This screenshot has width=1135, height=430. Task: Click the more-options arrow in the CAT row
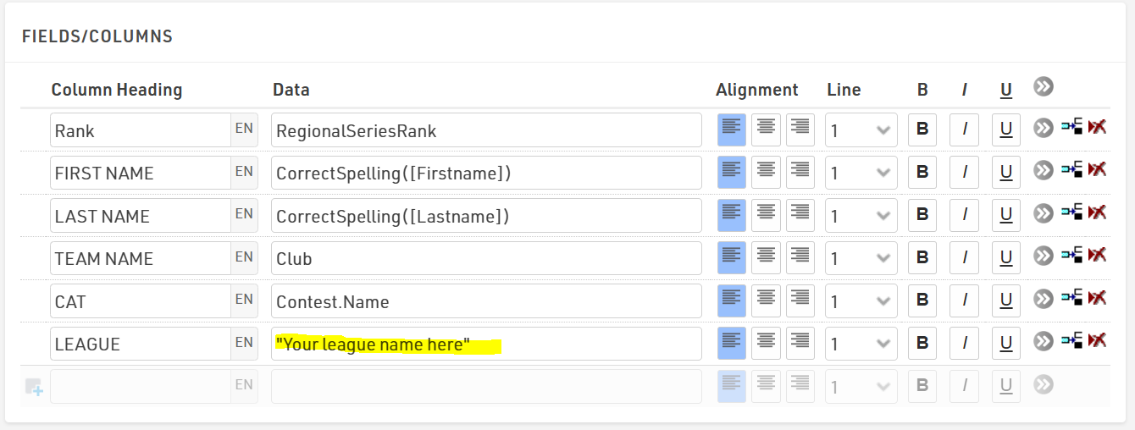[1044, 299]
